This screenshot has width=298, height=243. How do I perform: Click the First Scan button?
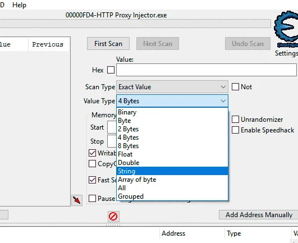108,44
